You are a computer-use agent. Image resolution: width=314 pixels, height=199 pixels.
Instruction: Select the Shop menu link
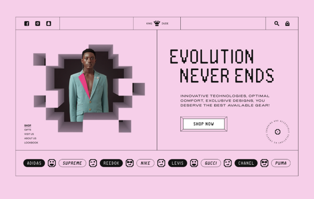tap(28, 126)
